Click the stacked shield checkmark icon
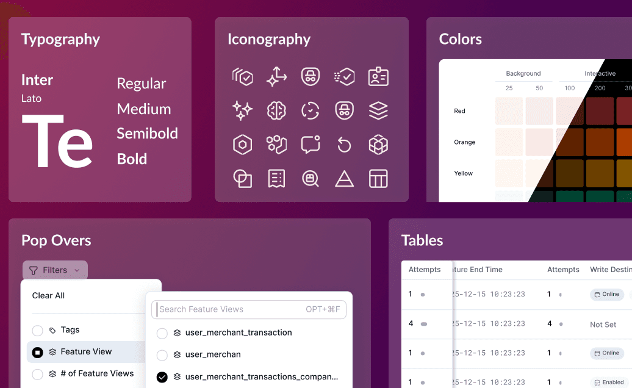The width and height of the screenshot is (632, 388). pos(243,76)
